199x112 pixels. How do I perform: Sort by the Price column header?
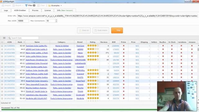pos(133,42)
